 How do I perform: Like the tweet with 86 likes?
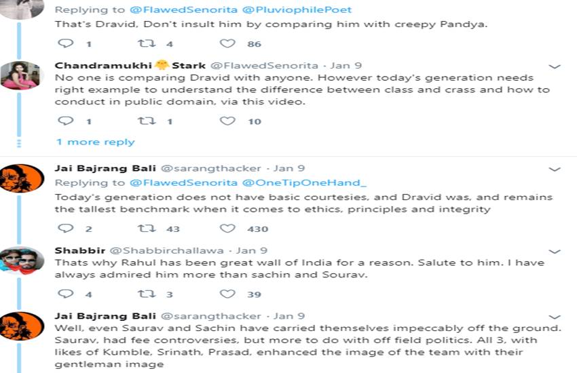coord(227,43)
